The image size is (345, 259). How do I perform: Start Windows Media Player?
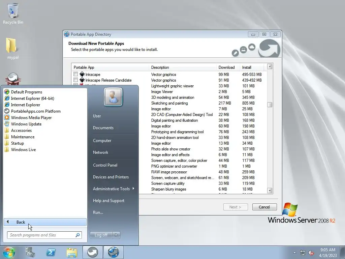[31, 118]
